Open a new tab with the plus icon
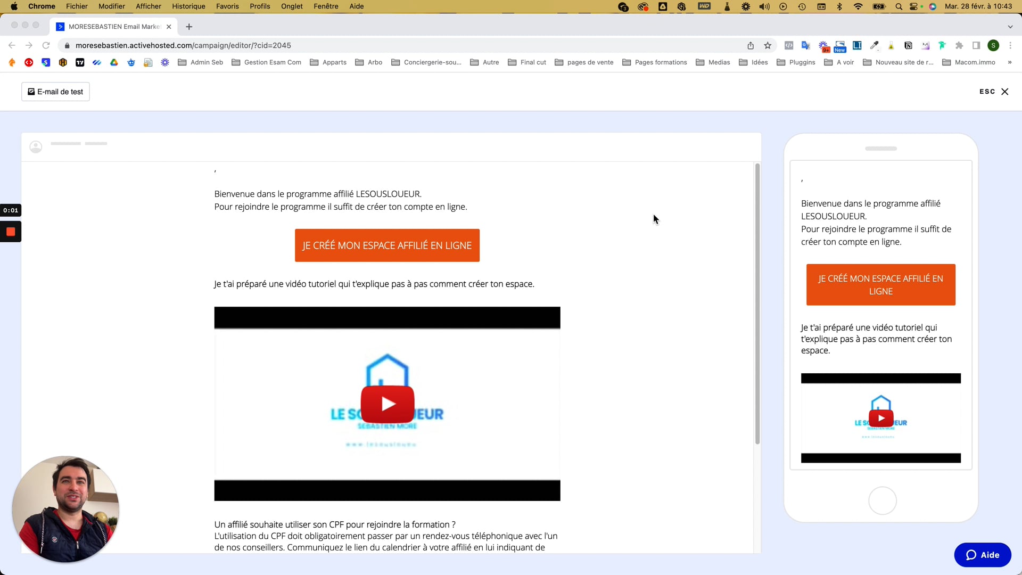This screenshot has width=1022, height=575. pos(189,27)
